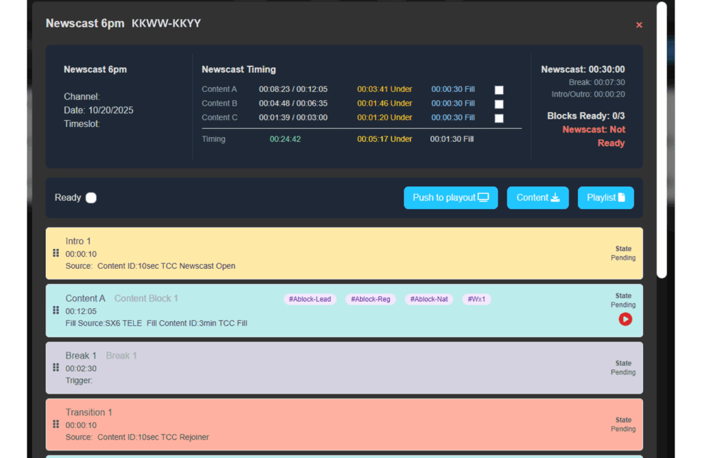Check the Content B timing checkbox
Viewport: 702px width, 458px height.
pyautogui.click(x=499, y=104)
